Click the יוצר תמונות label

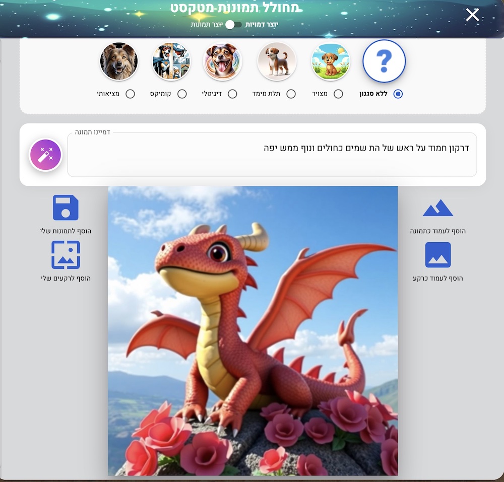pos(207,25)
